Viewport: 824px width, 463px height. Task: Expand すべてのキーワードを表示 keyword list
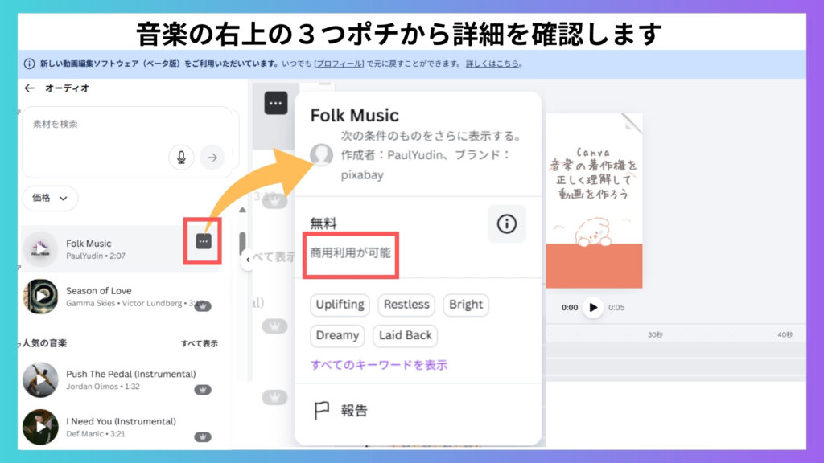point(379,365)
